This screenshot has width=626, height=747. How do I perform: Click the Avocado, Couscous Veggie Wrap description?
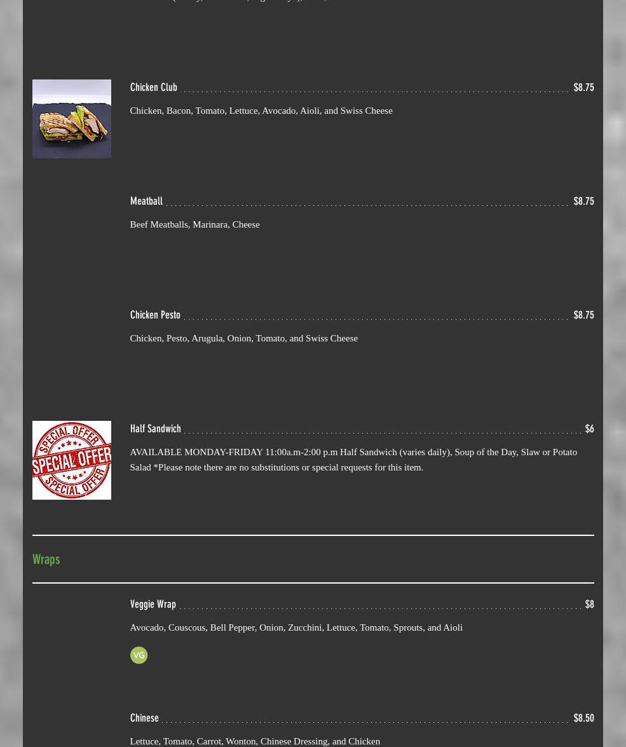296,627
